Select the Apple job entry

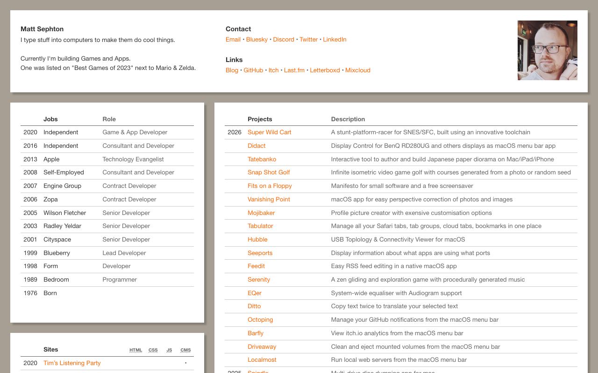pos(51,159)
